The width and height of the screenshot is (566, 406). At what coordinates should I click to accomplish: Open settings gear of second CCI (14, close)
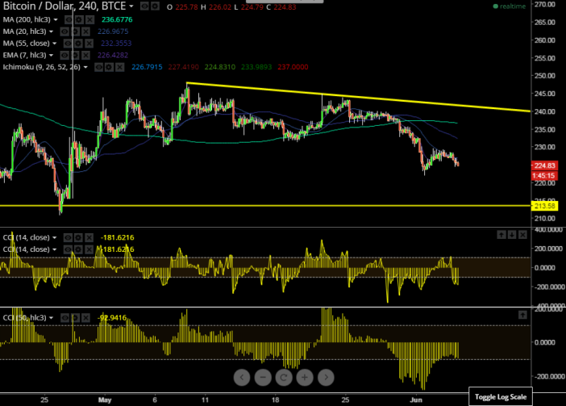78,249
